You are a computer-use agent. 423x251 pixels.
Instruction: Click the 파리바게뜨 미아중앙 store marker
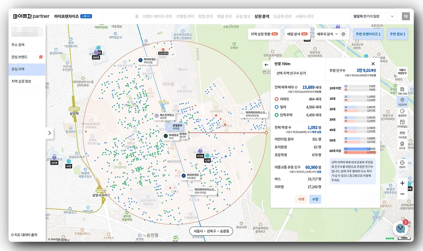coord(190,176)
